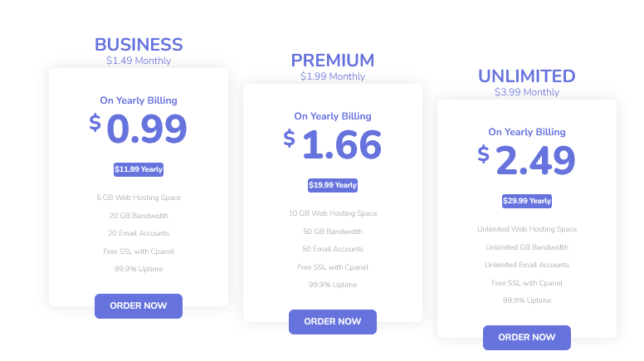Click the $1.49 Monthly text
This screenshot has height=361, width=644.
(139, 61)
